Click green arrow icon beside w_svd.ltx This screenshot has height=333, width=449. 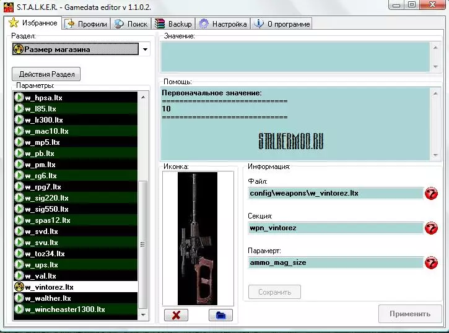click(19, 231)
